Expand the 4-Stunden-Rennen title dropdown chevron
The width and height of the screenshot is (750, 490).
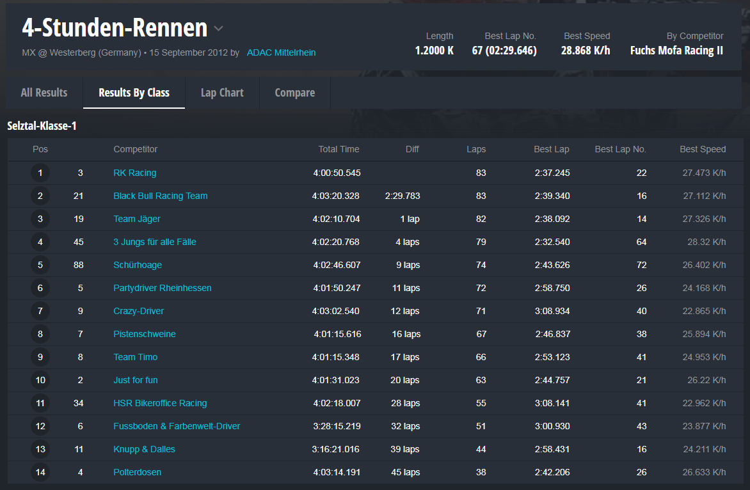coord(219,29)
